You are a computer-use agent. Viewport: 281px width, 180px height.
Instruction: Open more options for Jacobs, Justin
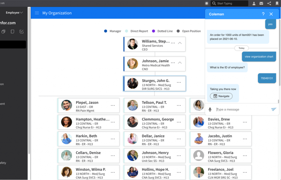(x=245, y=139)
